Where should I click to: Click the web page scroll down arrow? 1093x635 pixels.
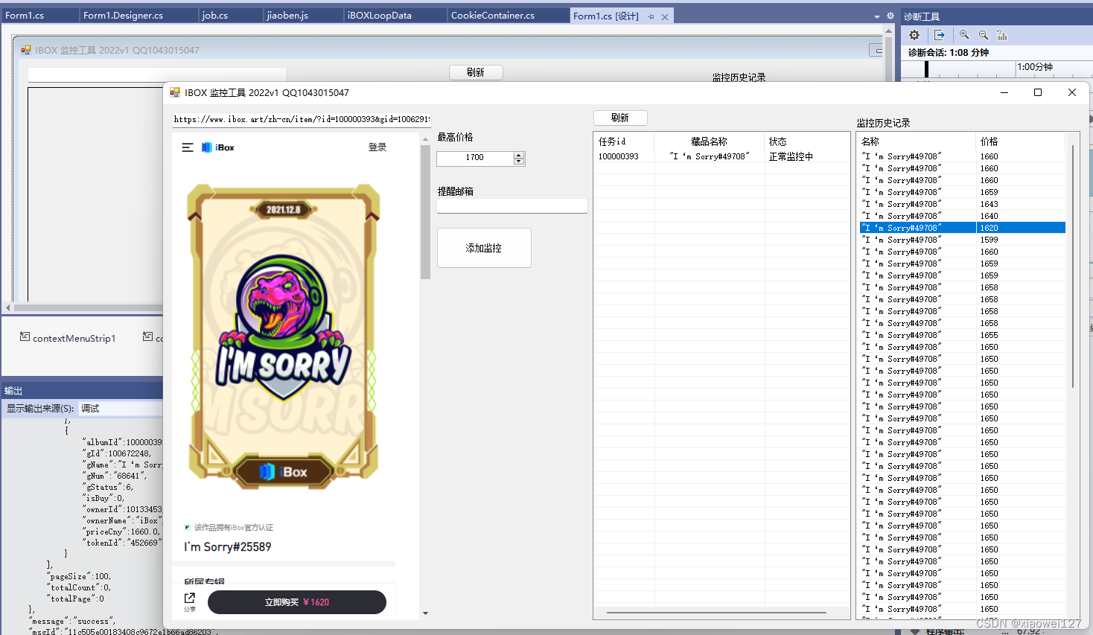(x=425, y=613)
